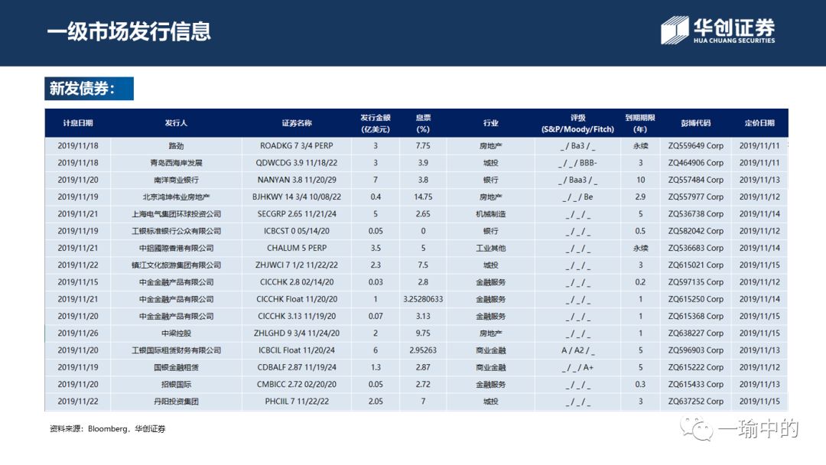Select the ZHJWCI 7 1/2 11/22/22 security cell
The height and width of the screenshot is (465, 826).
point(297,265)
